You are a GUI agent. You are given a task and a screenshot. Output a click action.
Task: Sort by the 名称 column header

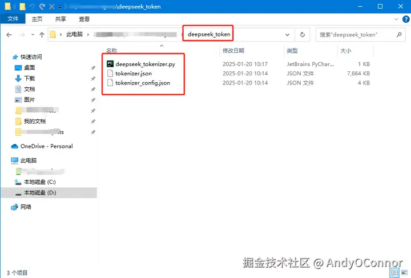(x=112, y=50)
